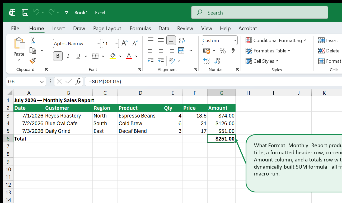Image resolution: width=342 pixels, height=203 pixels.
Task: Click the Redo arrow icon
Action: (x=51, y=12)
